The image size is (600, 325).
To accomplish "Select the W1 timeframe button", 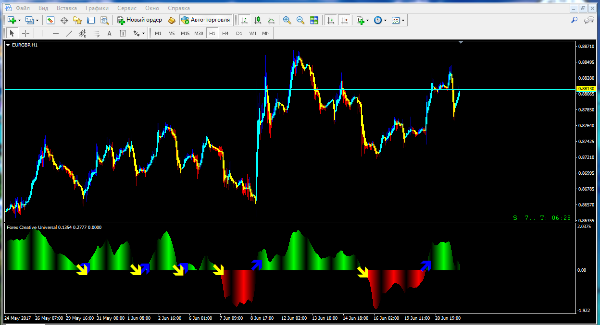I will [x=252, y=33].
